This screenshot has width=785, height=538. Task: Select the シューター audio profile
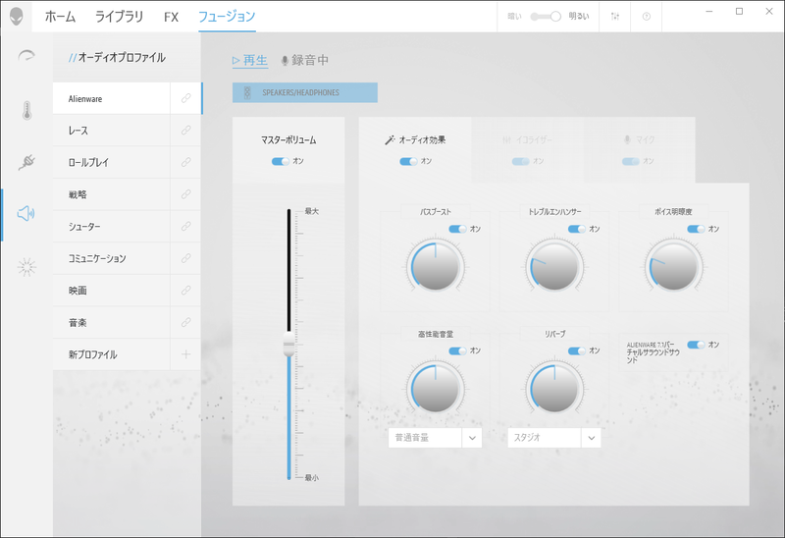pos(111,226)
